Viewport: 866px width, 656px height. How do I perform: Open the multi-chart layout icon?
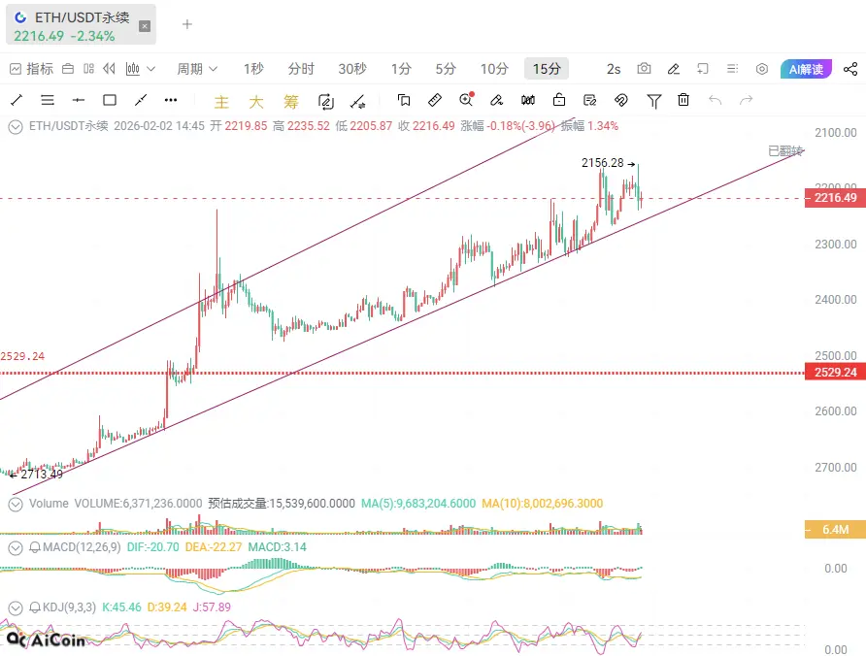point(89,69)
